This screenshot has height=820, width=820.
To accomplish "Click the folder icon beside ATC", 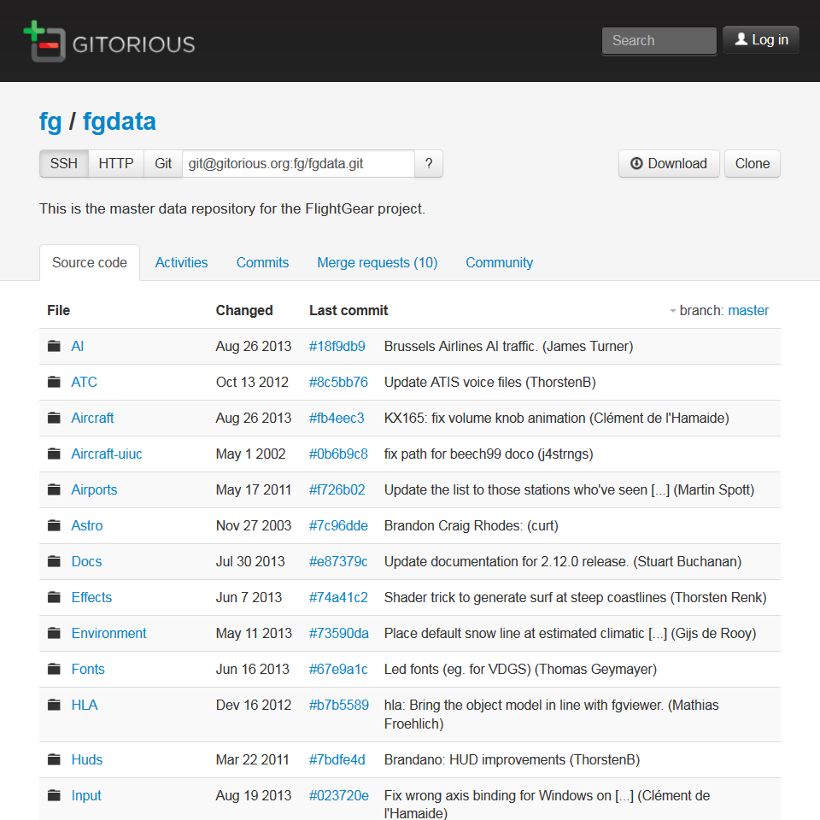I will [54, 383].
